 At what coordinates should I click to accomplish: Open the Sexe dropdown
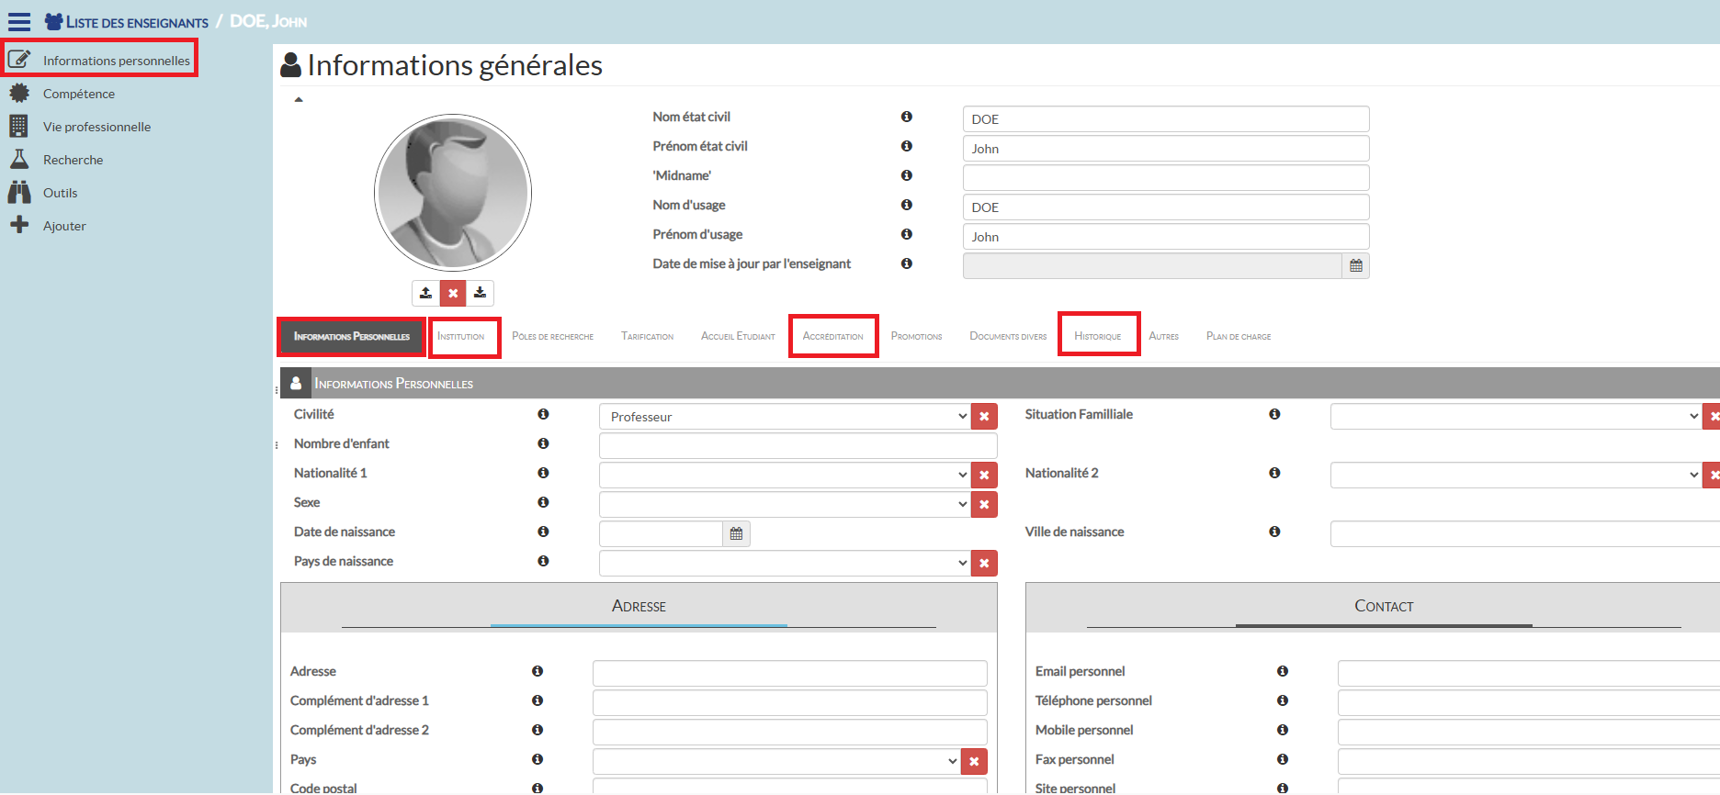(x=785, y=505)
